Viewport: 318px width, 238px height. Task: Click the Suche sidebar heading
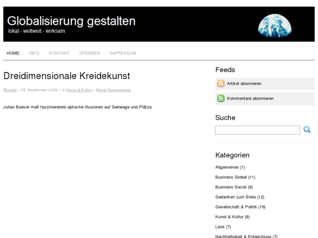click(225, 117)
